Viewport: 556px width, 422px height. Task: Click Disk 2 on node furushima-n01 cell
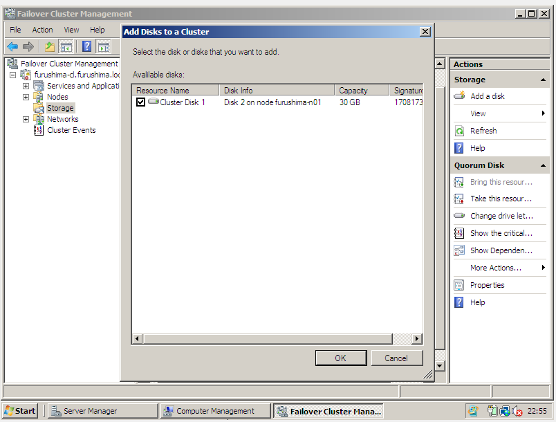click(272, 102)
